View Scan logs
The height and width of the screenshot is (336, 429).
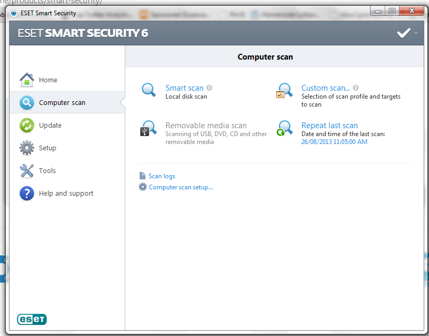pyautogui.click(x=162, y=176)
